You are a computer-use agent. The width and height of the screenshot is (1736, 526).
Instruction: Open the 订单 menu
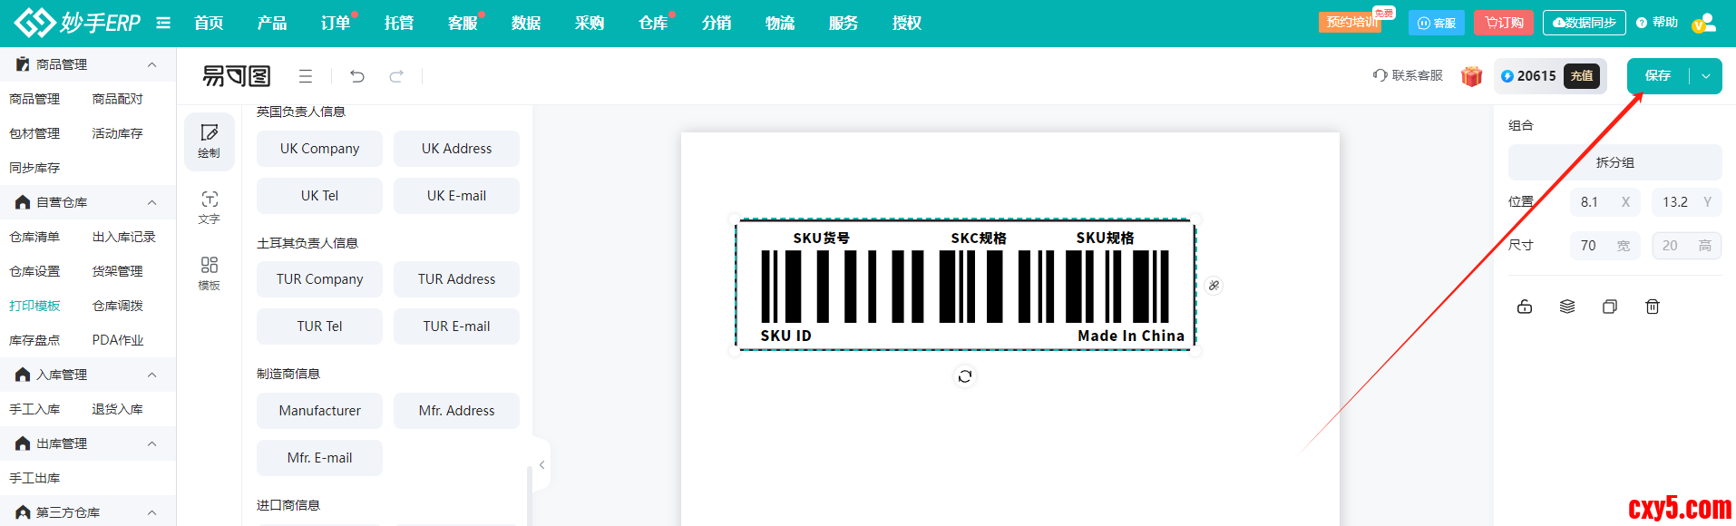336,23
